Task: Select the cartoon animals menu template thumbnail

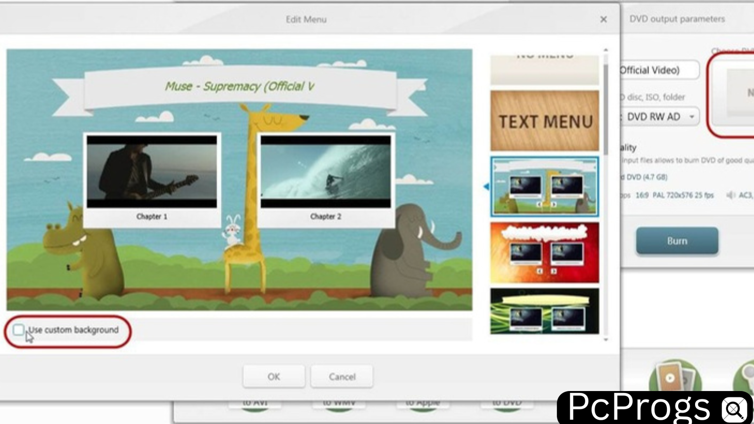Action: point(545,187)
